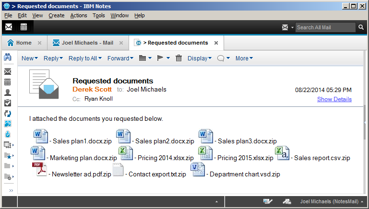Expand the More dropdown

(244, 58)
